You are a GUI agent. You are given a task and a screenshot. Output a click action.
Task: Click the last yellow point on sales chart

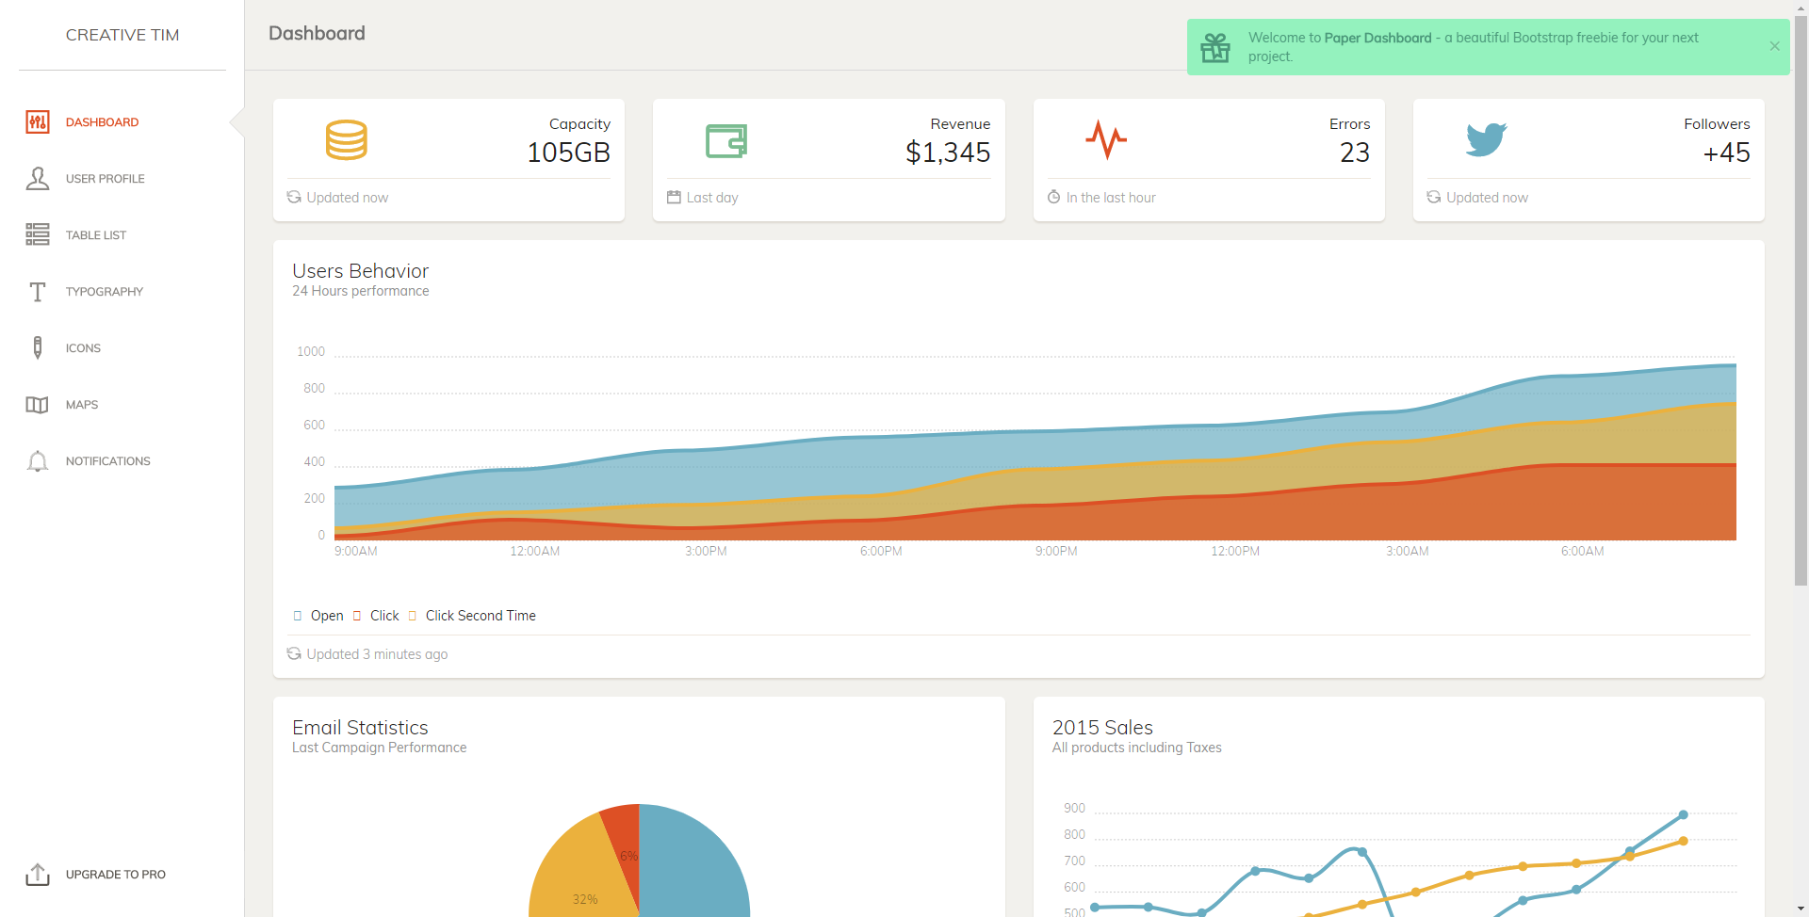point(1683,841)
